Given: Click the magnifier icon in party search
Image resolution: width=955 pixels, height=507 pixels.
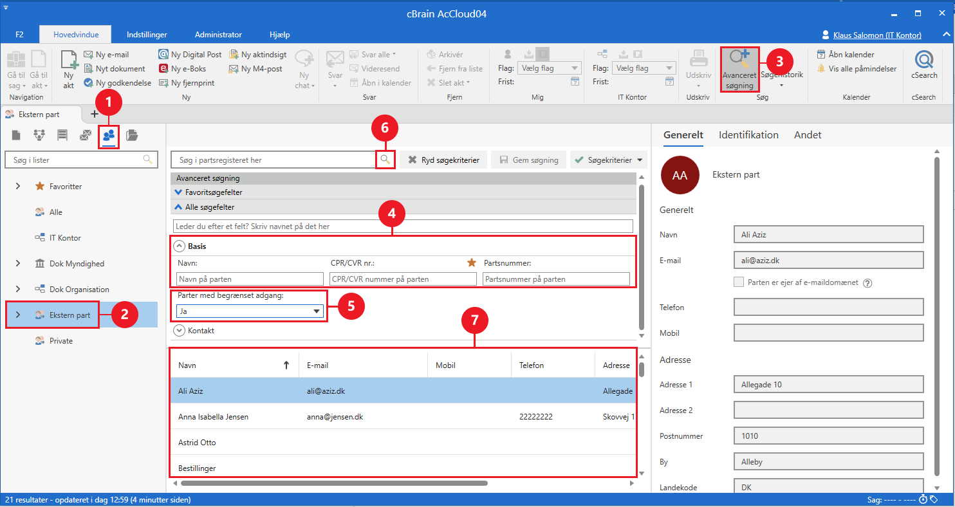Looking at the screenshot, I should 385,160.
